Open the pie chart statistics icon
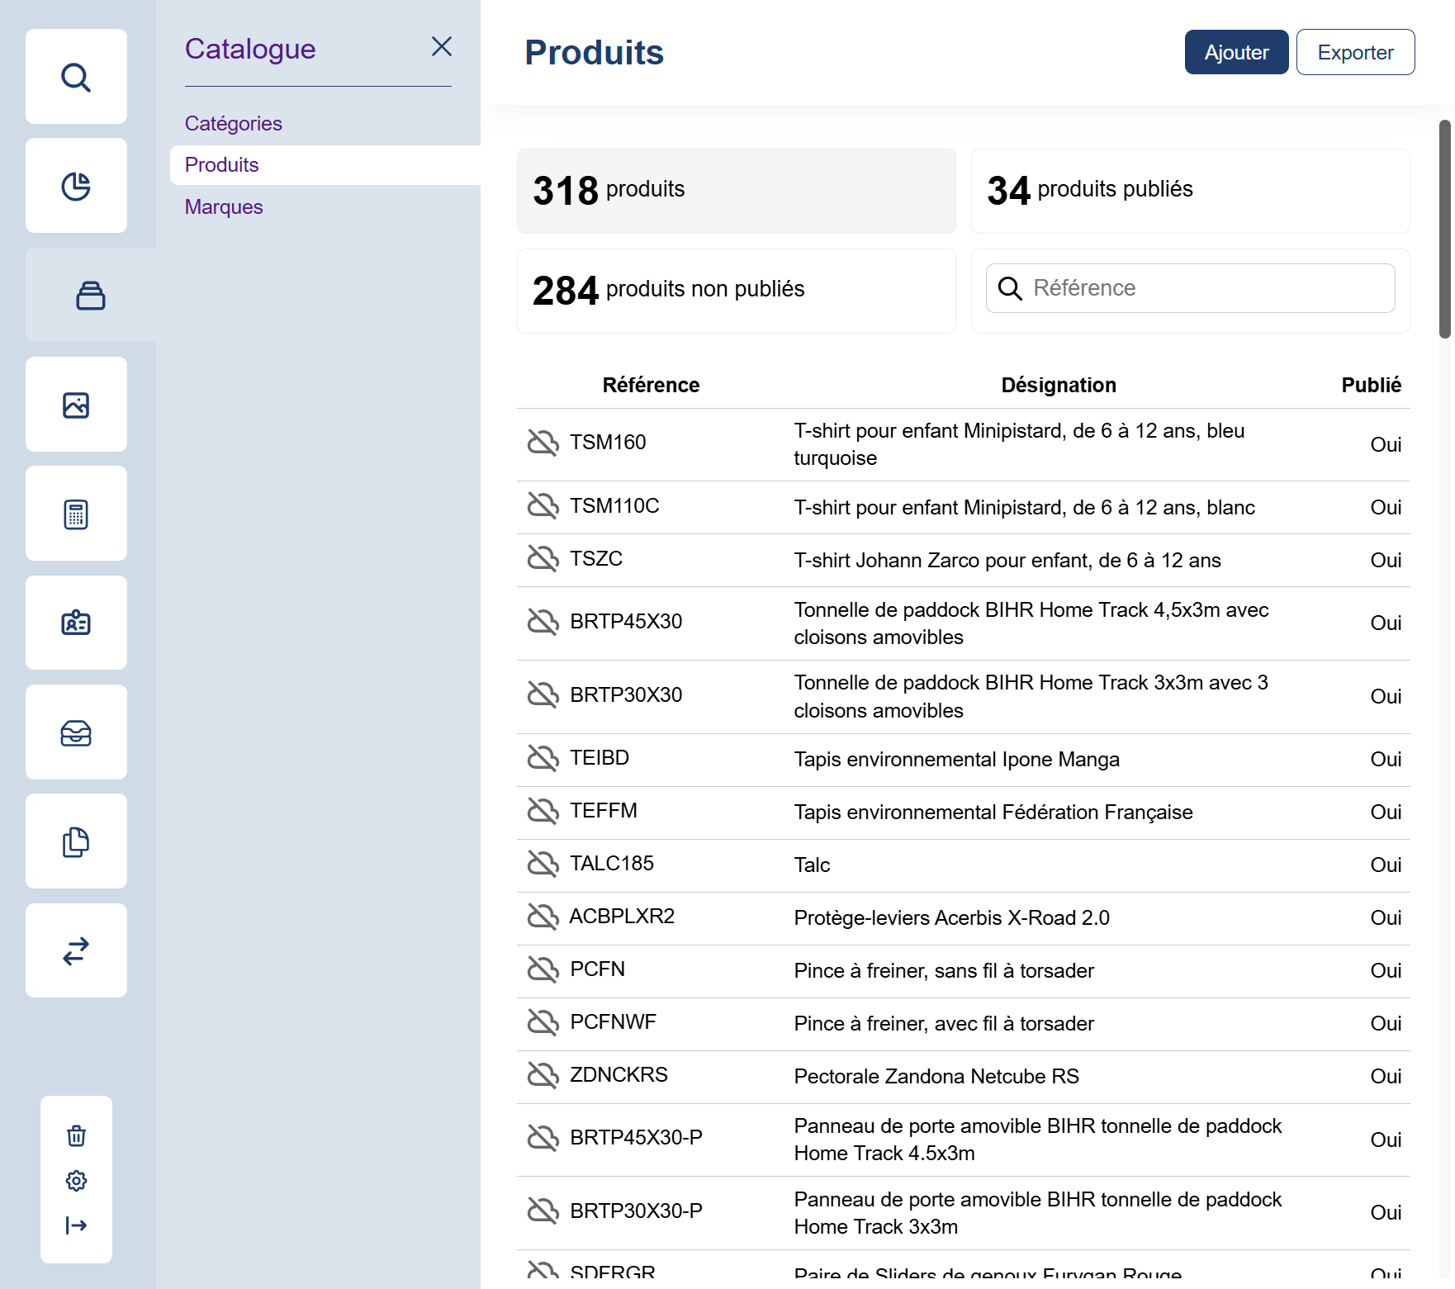 76,186
